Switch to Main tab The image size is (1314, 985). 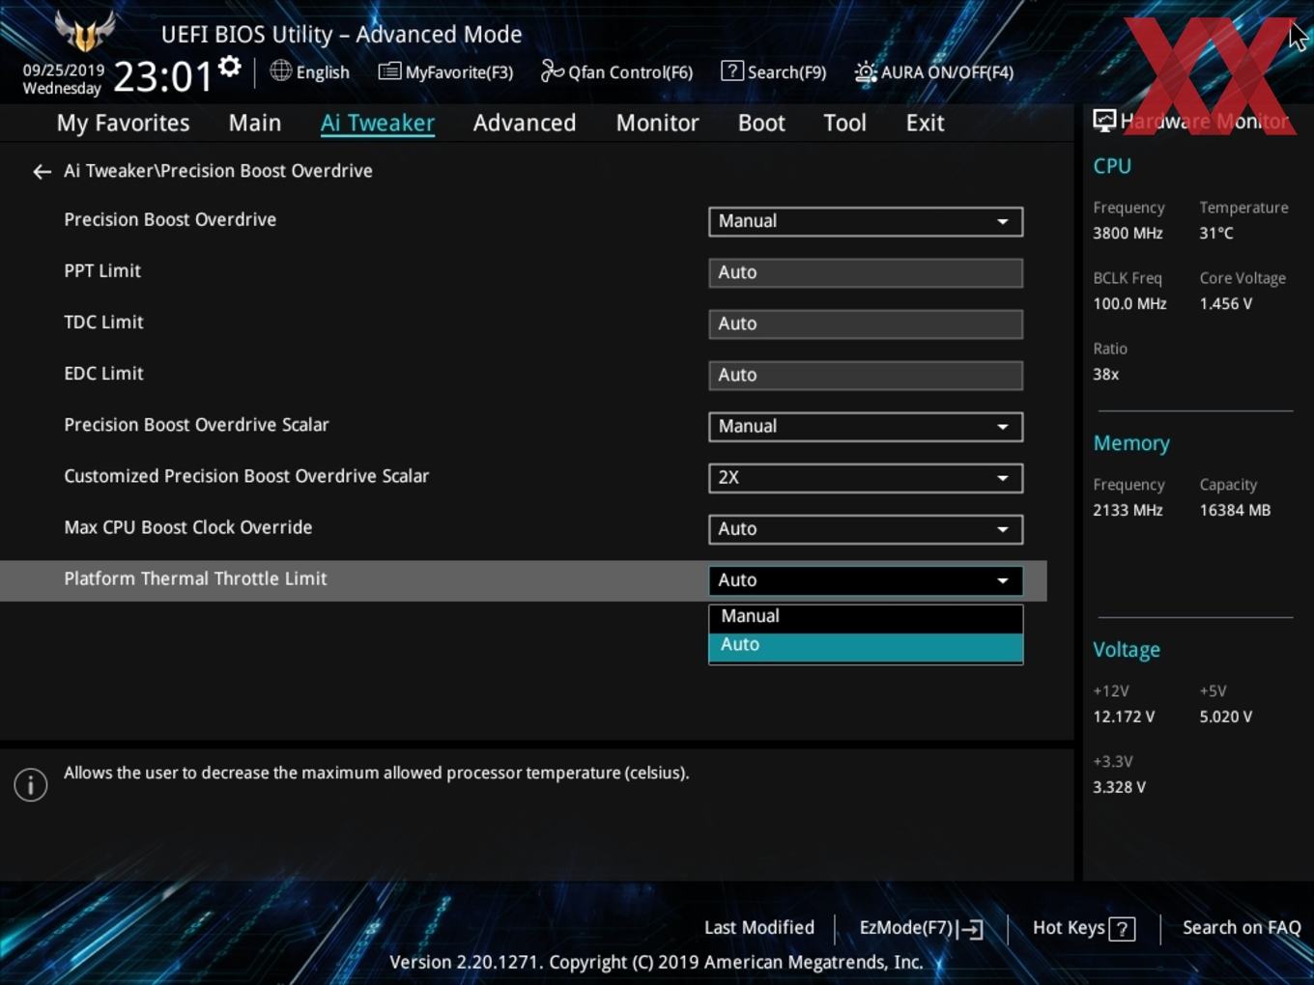255,123
